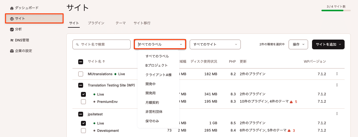
Task: Choose 月額契約 label option
Action: (152, 103)
